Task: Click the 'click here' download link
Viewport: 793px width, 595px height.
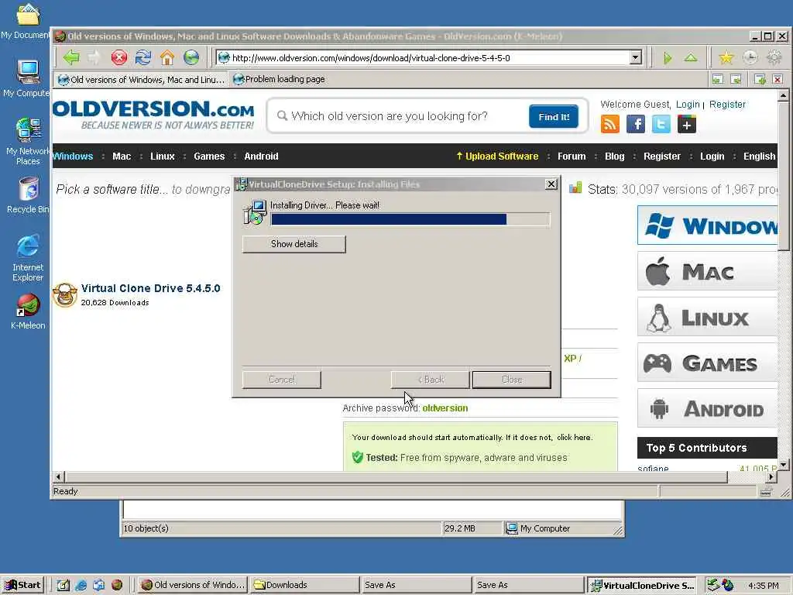Action: click(575, 437)
